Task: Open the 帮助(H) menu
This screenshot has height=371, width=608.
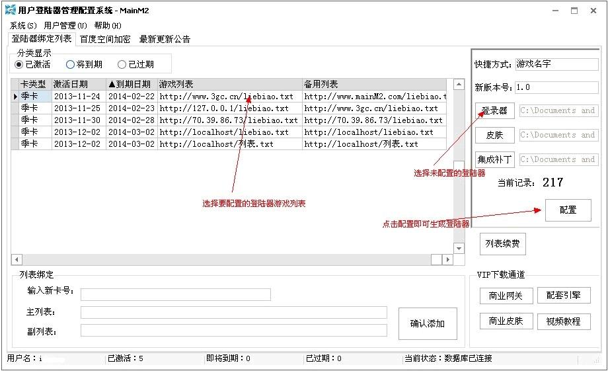Action: [108, 26]
